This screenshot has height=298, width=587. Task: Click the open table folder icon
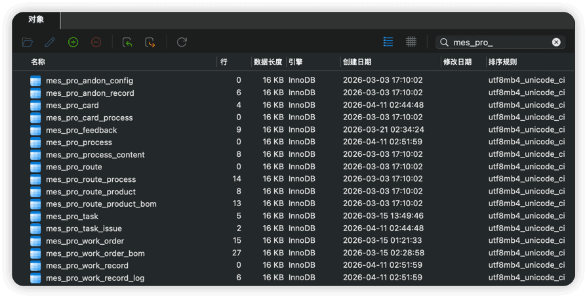click(x=27, y=42)
